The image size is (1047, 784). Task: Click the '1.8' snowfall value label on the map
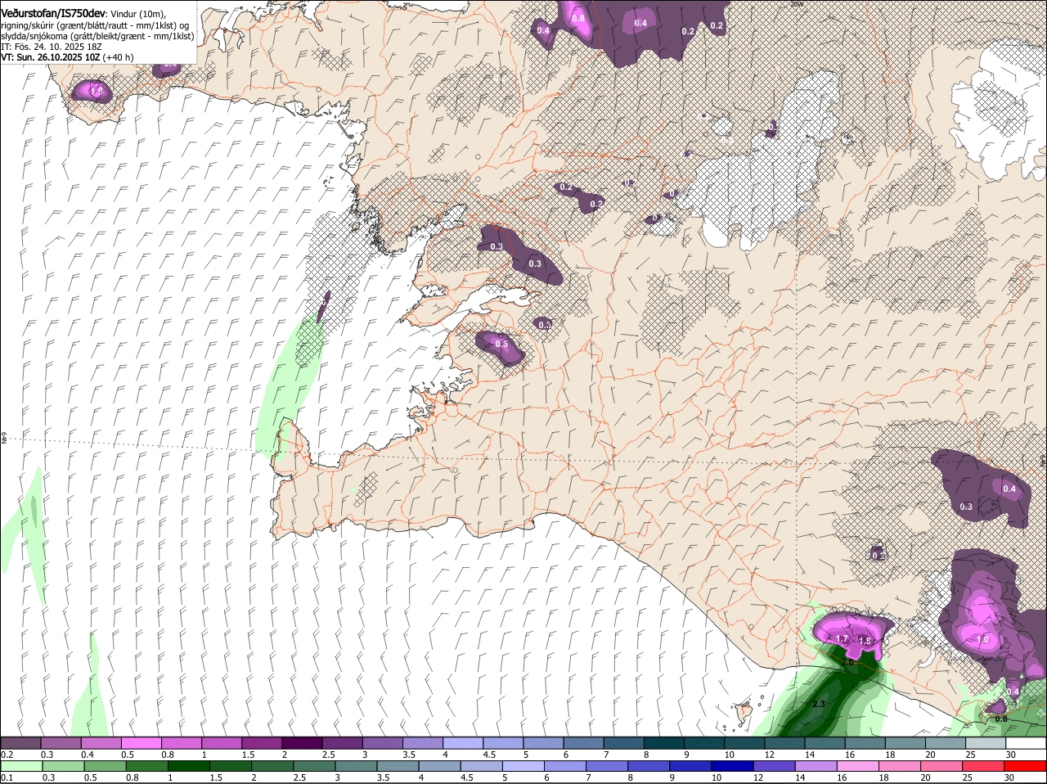click(865, 642)
